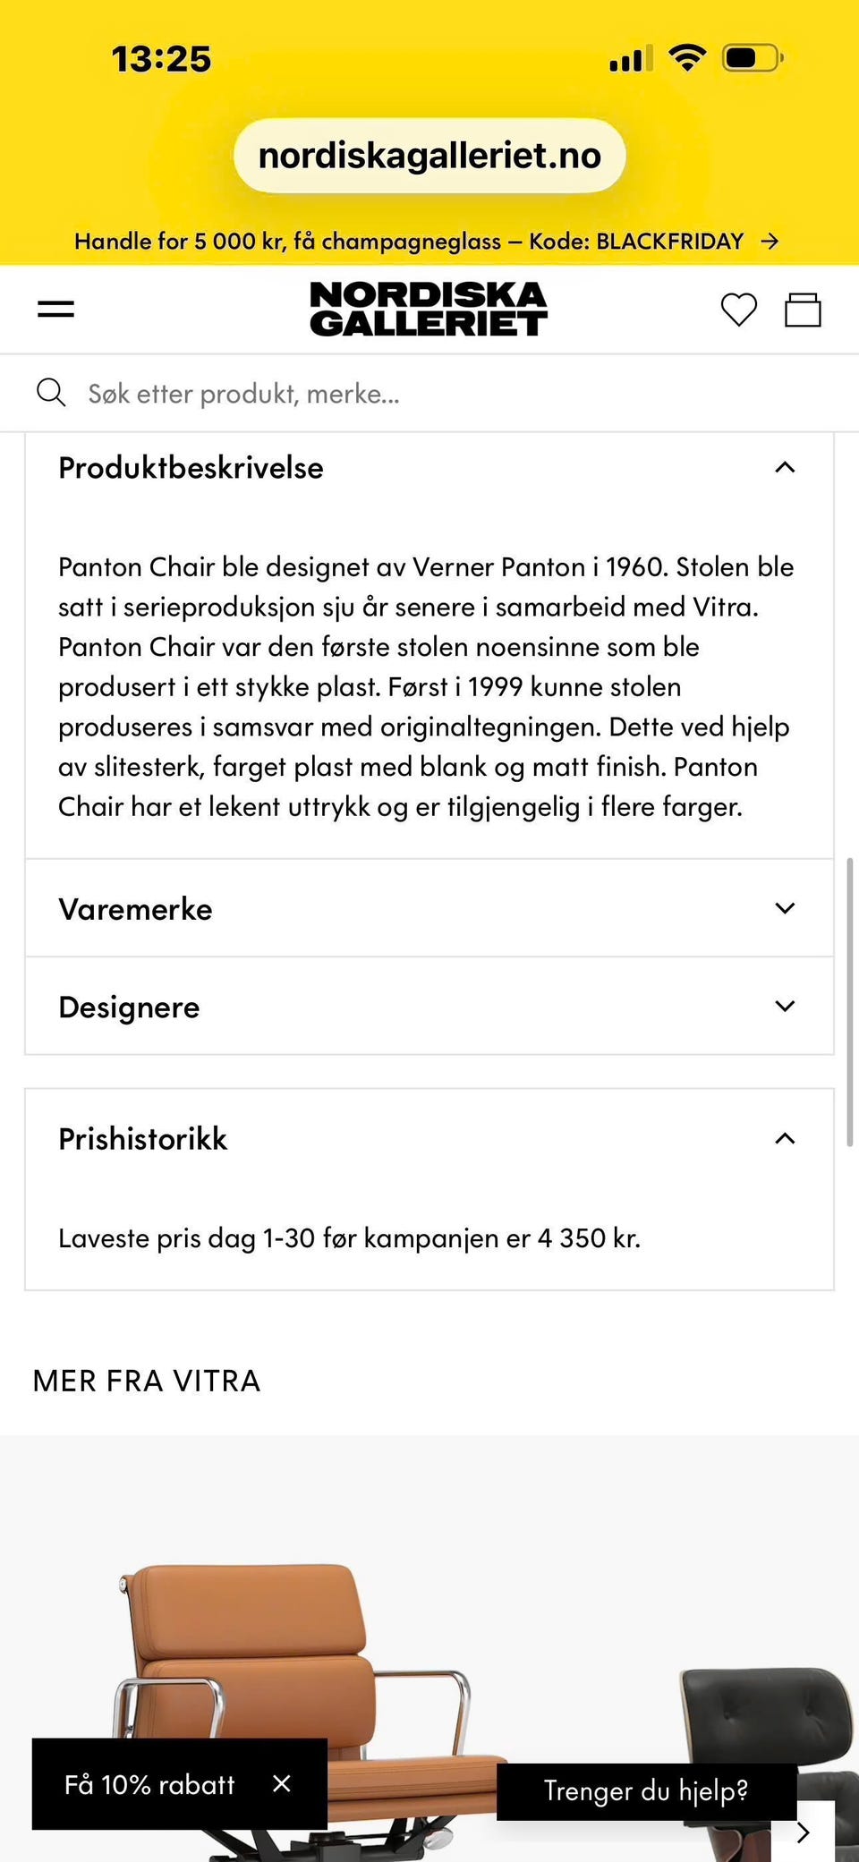Open the wishlist heart icon

tap(738, 310)
